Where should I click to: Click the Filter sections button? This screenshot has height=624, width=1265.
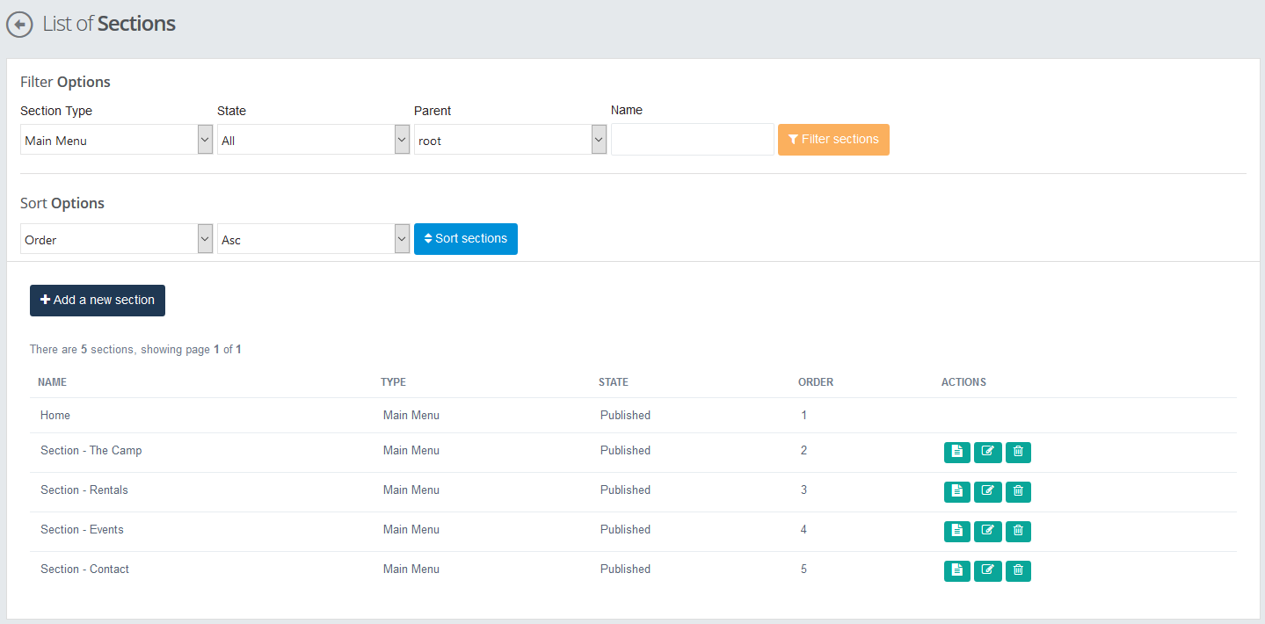coord(833,140)
